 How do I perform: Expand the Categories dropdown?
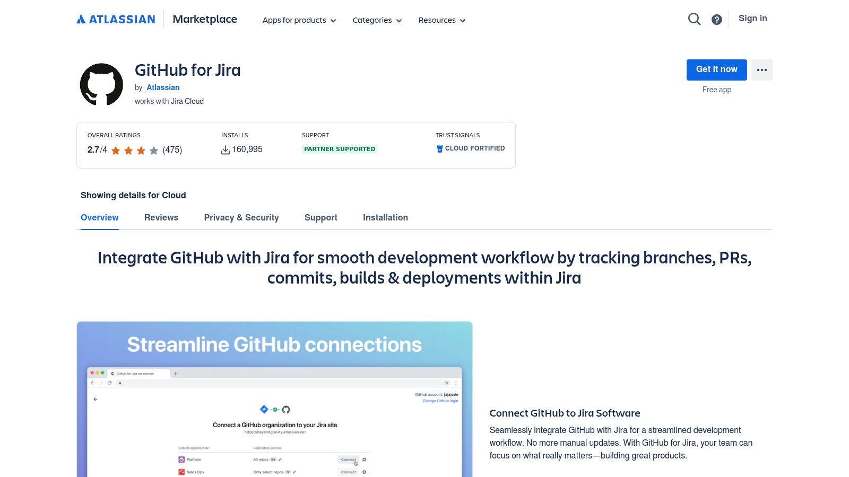(x=377, y=20)
